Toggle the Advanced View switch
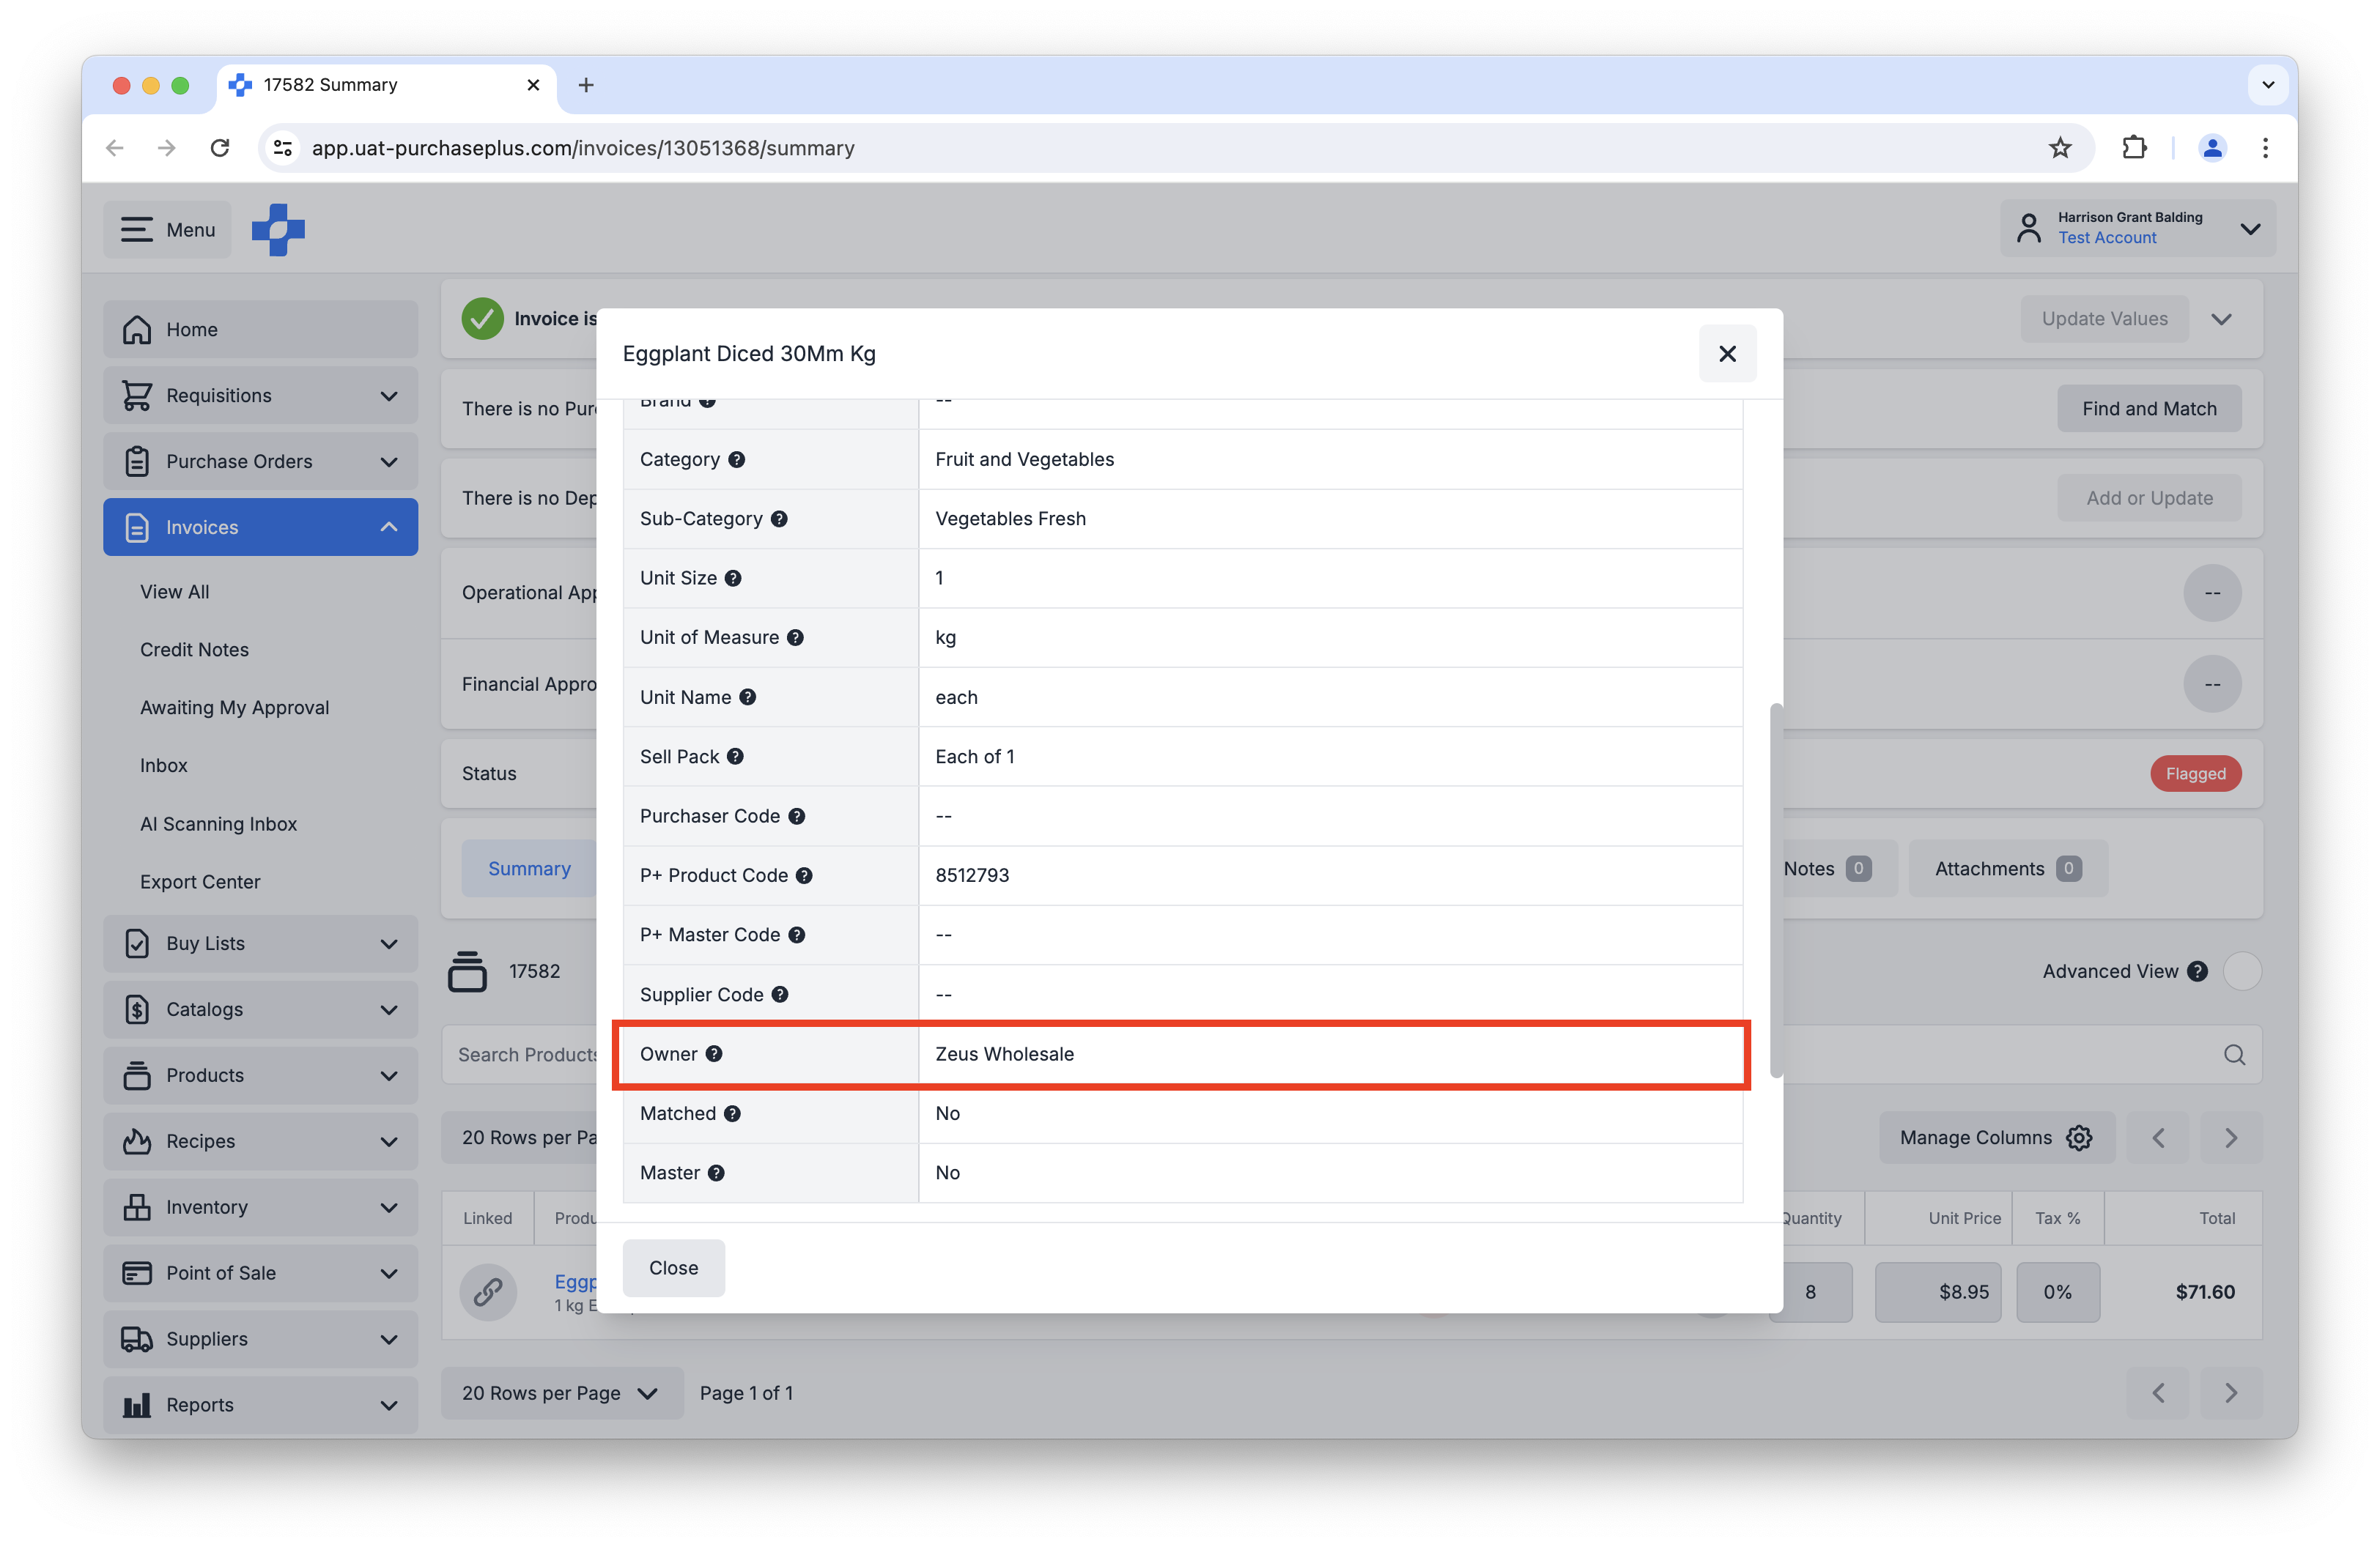 click(x=2242, y=971)
